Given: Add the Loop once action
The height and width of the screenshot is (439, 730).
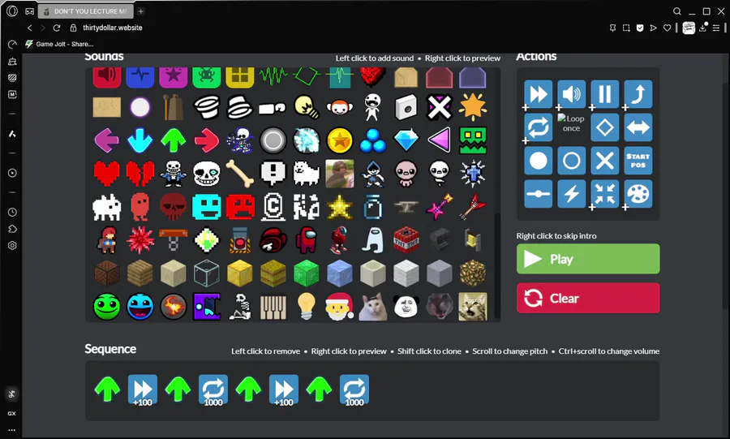Looking at the screenshot, I should tap(571, 123).
